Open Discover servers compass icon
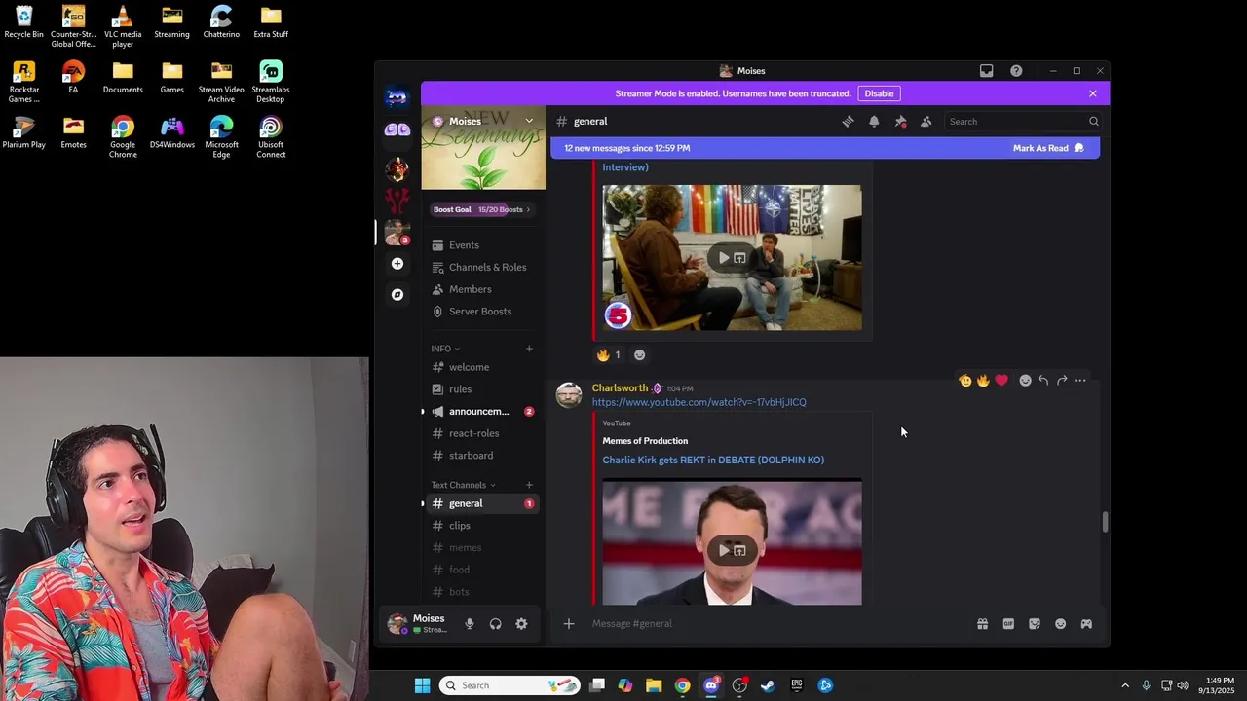 pyautogui.click(x=397, y=294)
